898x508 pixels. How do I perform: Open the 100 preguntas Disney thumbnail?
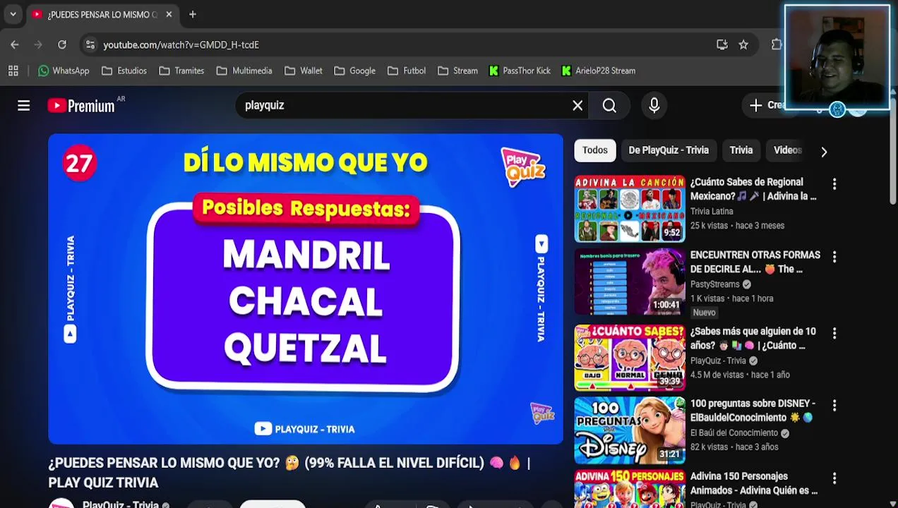click(x=630, y=430)
